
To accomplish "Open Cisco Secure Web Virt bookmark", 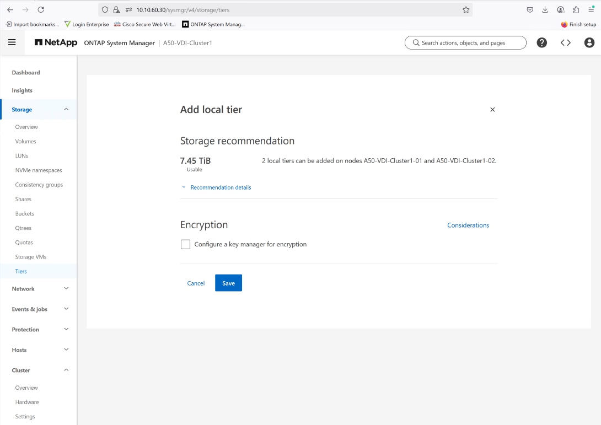I will (144, 24).
